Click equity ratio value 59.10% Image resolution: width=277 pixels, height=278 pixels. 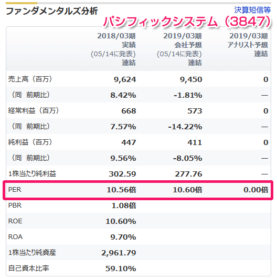pos(121,269)
